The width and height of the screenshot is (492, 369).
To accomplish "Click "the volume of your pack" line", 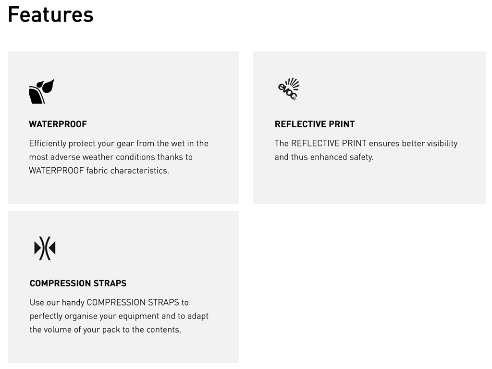I will click(105, 330).
